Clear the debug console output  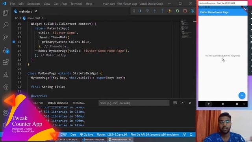pyautogui.click(x=175, y=103)
